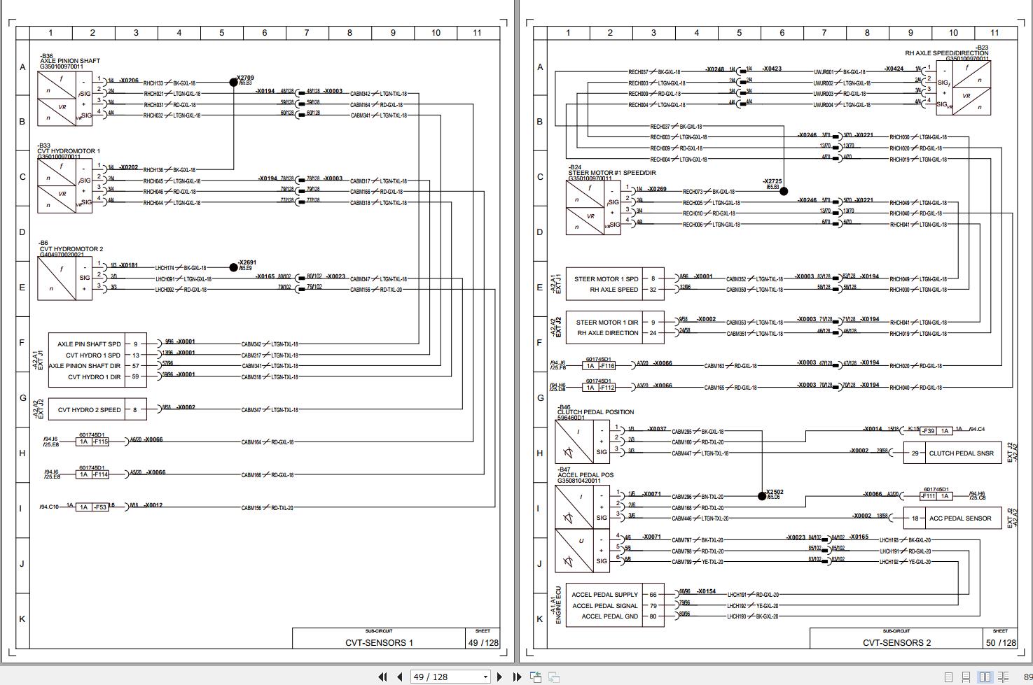Image resolution: width=1033 pixels, height=685 pixels.
Task: Select the two-page facing layout
Action: tap(985, 677)
